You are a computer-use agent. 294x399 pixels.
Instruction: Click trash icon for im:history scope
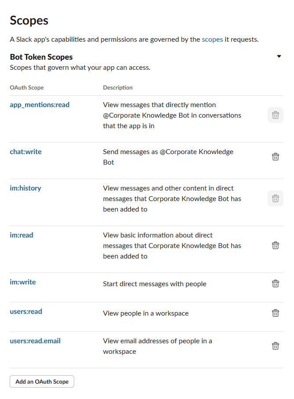coord(276,198)
